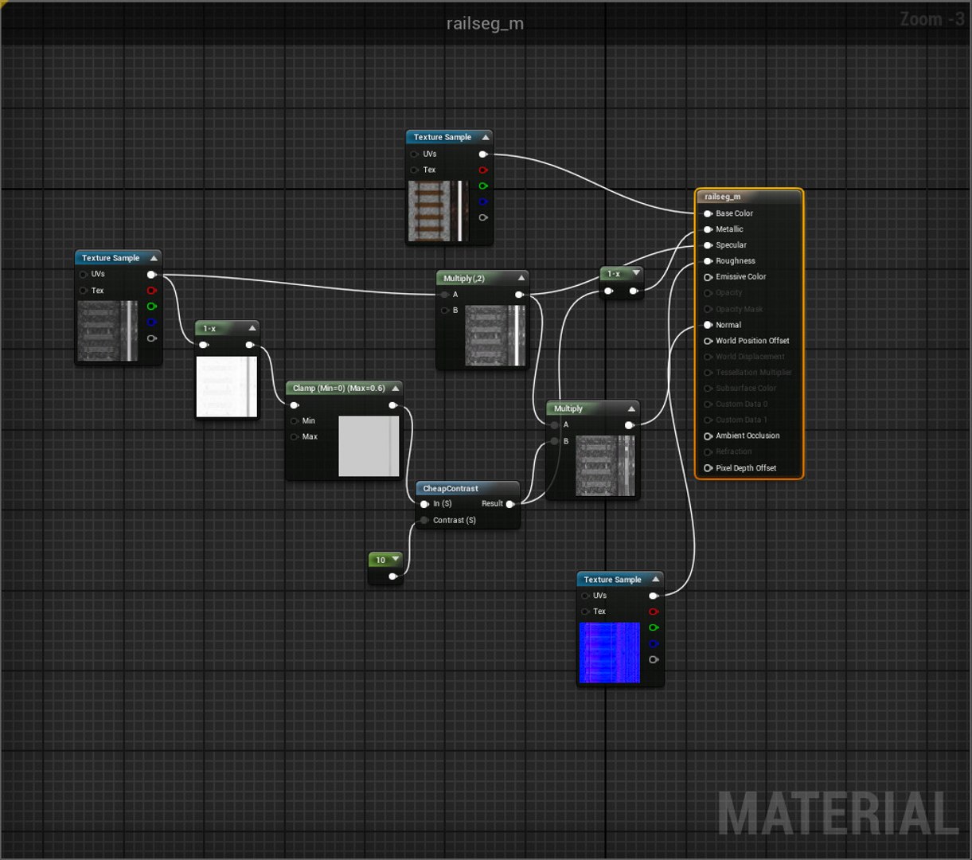This screenshot has width=972, height=860.
Task: Click the red channel output on blue normal-map Texture Sample
Action: [x=654, y=612]
